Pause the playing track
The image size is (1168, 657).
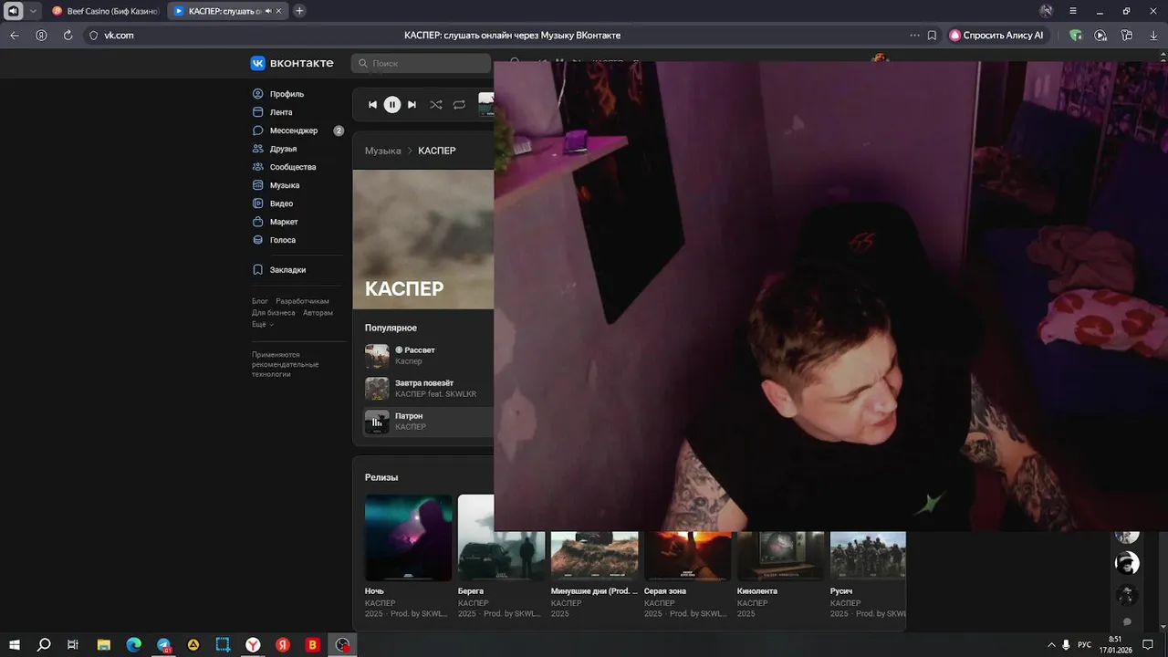pyautogui.click(x=392, y=105)
